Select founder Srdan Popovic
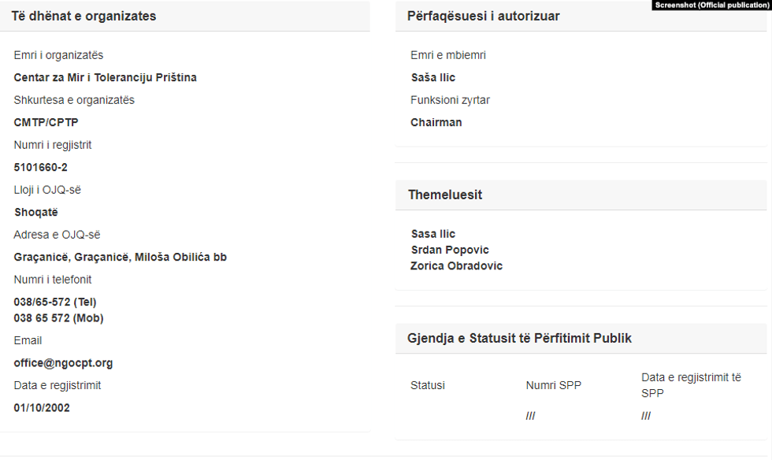 tap(450, 250)
